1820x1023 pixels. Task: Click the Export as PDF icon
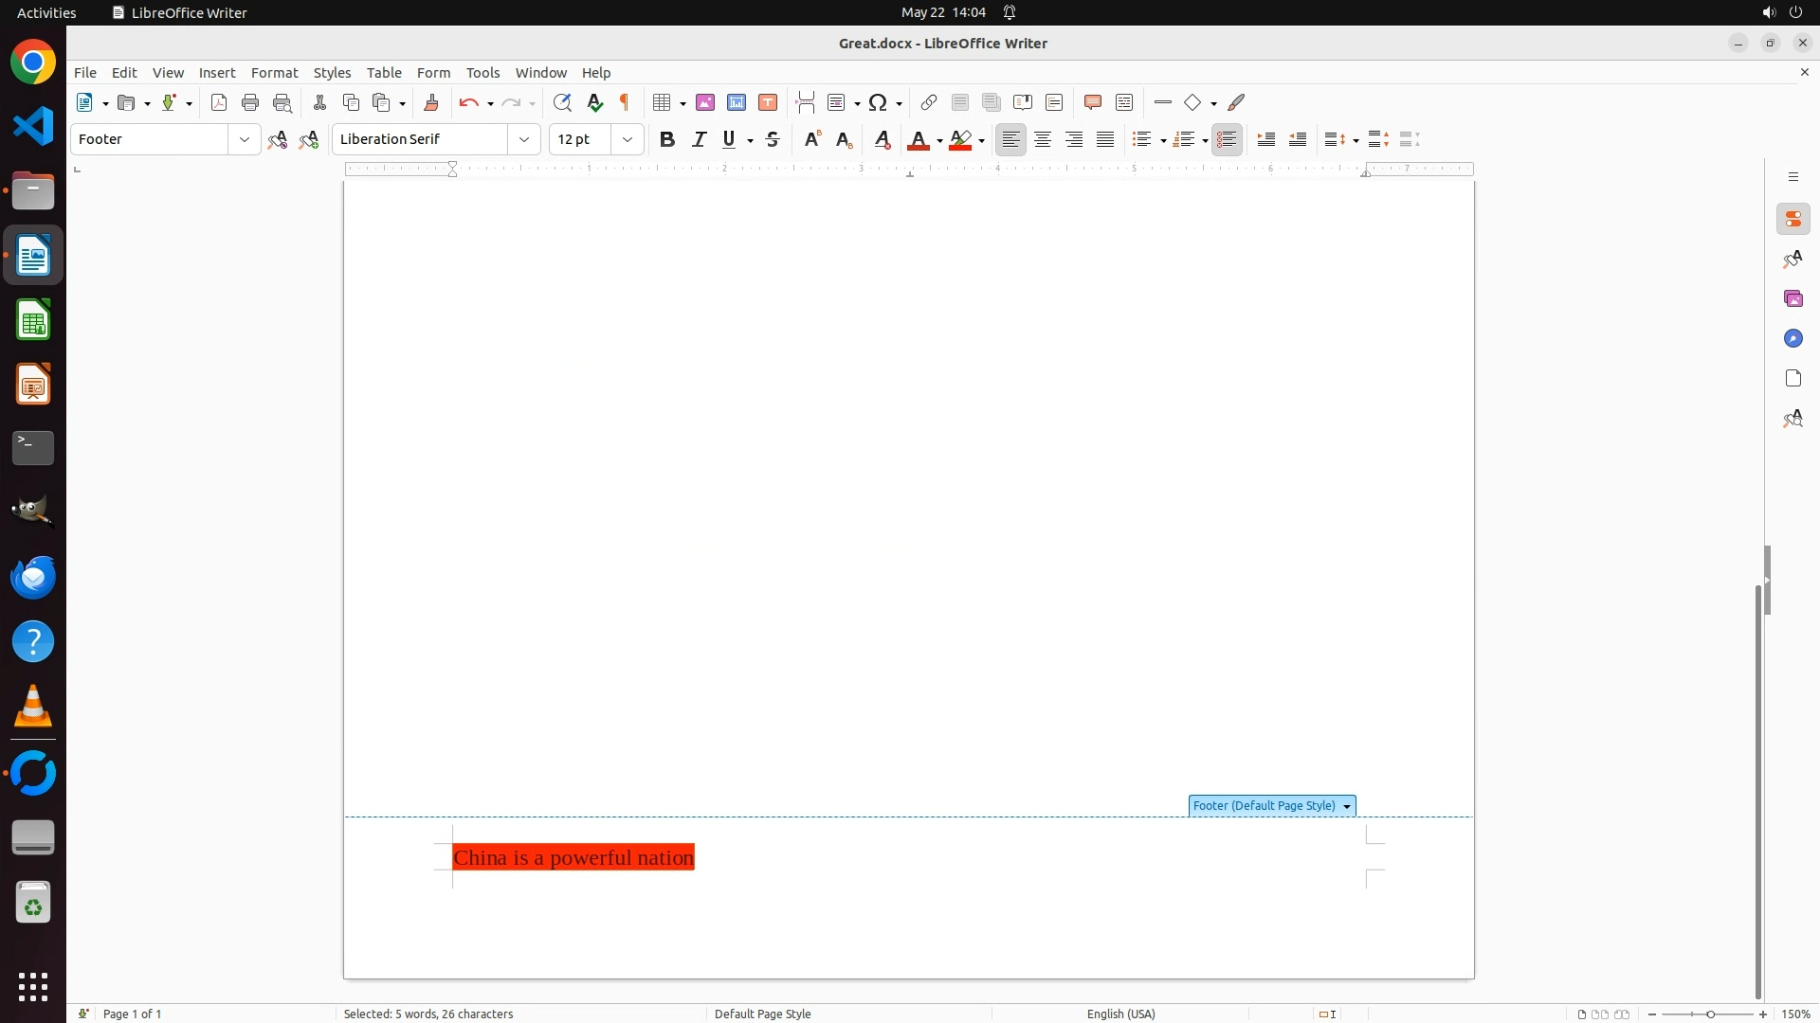coord(219,103)
